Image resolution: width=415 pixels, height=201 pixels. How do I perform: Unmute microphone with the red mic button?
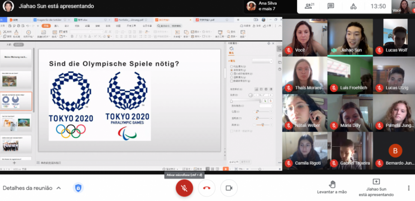coord(184,188)
